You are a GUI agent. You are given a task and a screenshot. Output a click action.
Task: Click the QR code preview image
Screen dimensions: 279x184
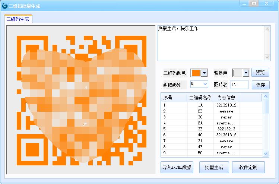click(81, 100)
